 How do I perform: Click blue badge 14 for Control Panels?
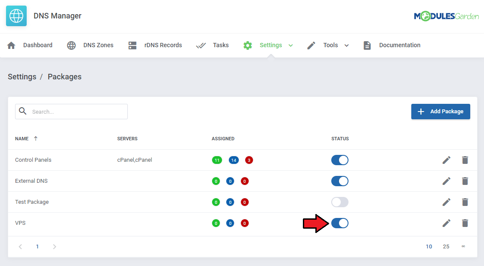(234, 160)
